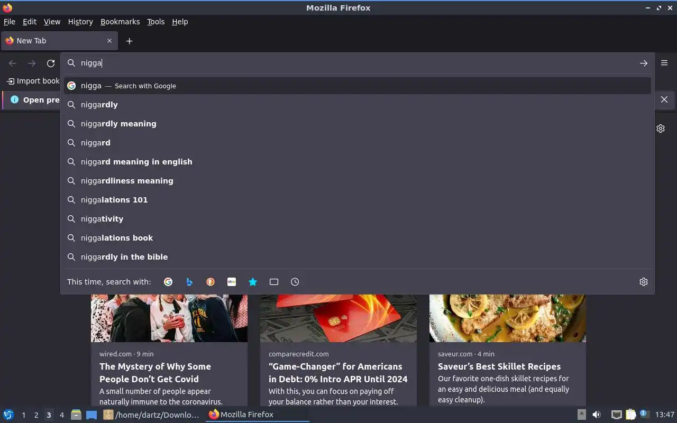Screen dimensions: 677x423
Task: Go back to the previous page
Action: tap(13, 63)
